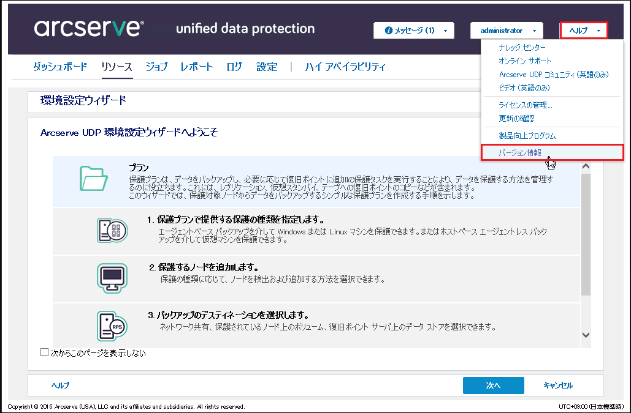This screenshot has height=413, width=631.
Task: Click the Copyright footer text
Action: tap(126, 407)
